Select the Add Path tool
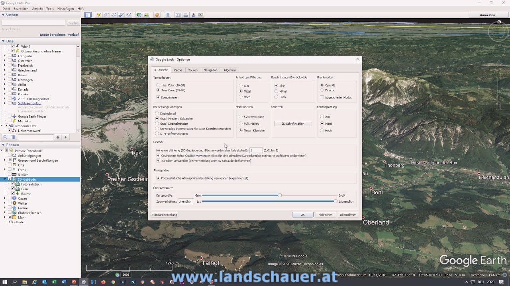Viewport: 510px width, 286px height. click(114, 15)
